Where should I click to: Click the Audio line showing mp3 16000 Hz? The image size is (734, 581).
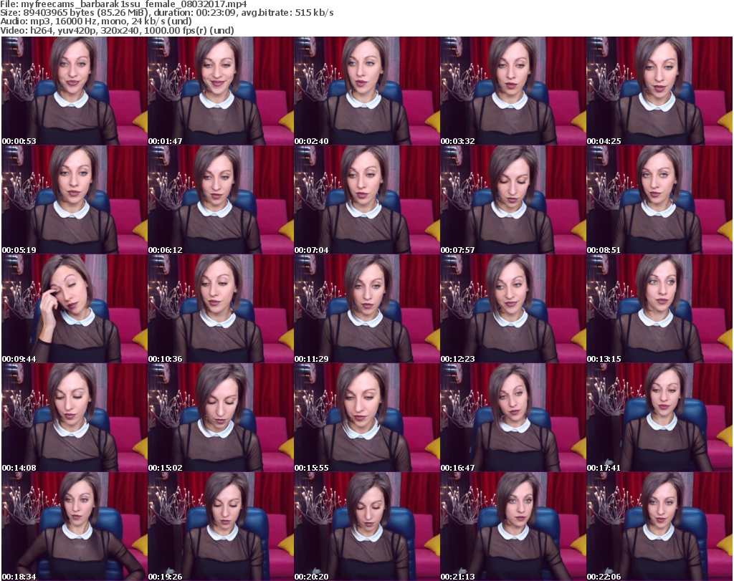(x=96, y=21)
